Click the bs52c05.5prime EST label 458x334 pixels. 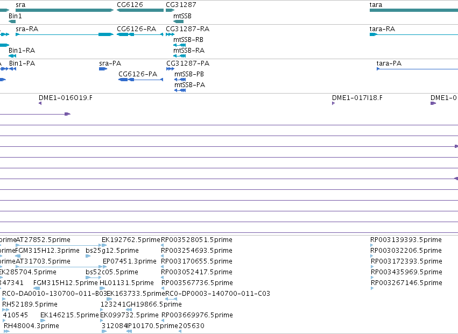(x=112, y=272)
